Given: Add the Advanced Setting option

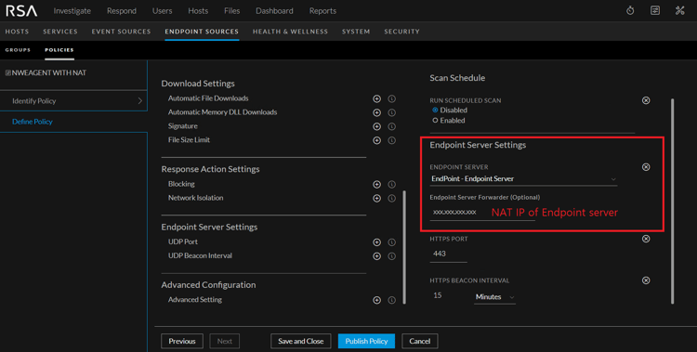Looking at the screenshot, I should coord(377,300).
